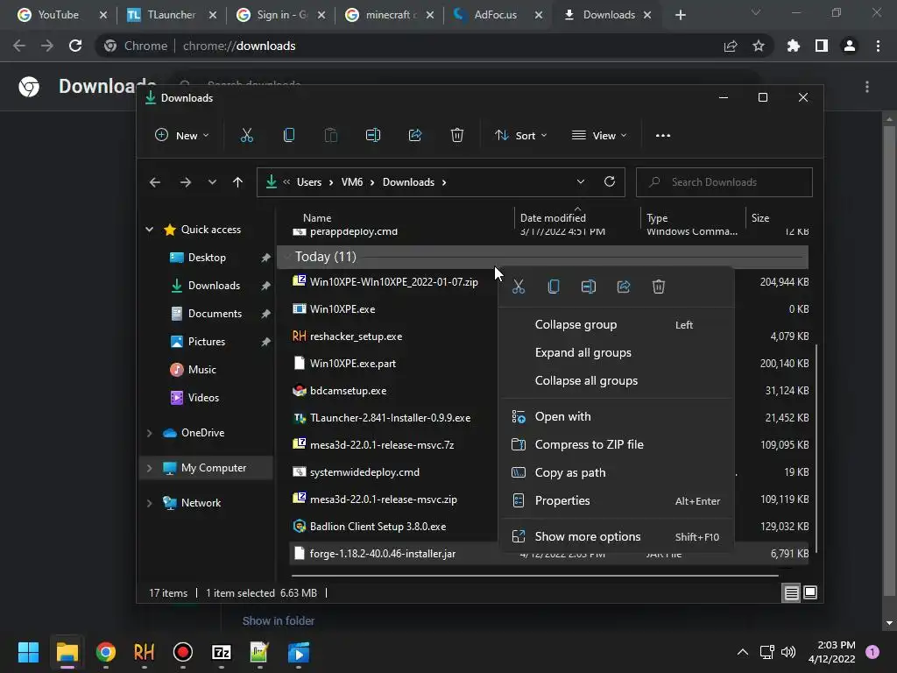Open the Chrome three-dot menu

878,46
